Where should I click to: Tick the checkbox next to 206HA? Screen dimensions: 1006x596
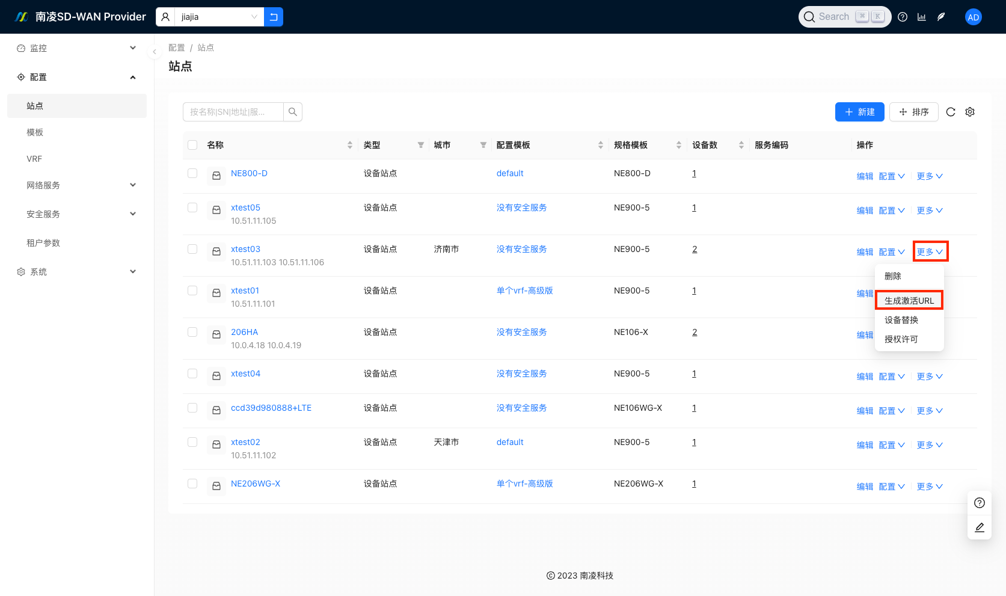pos(192,332)
